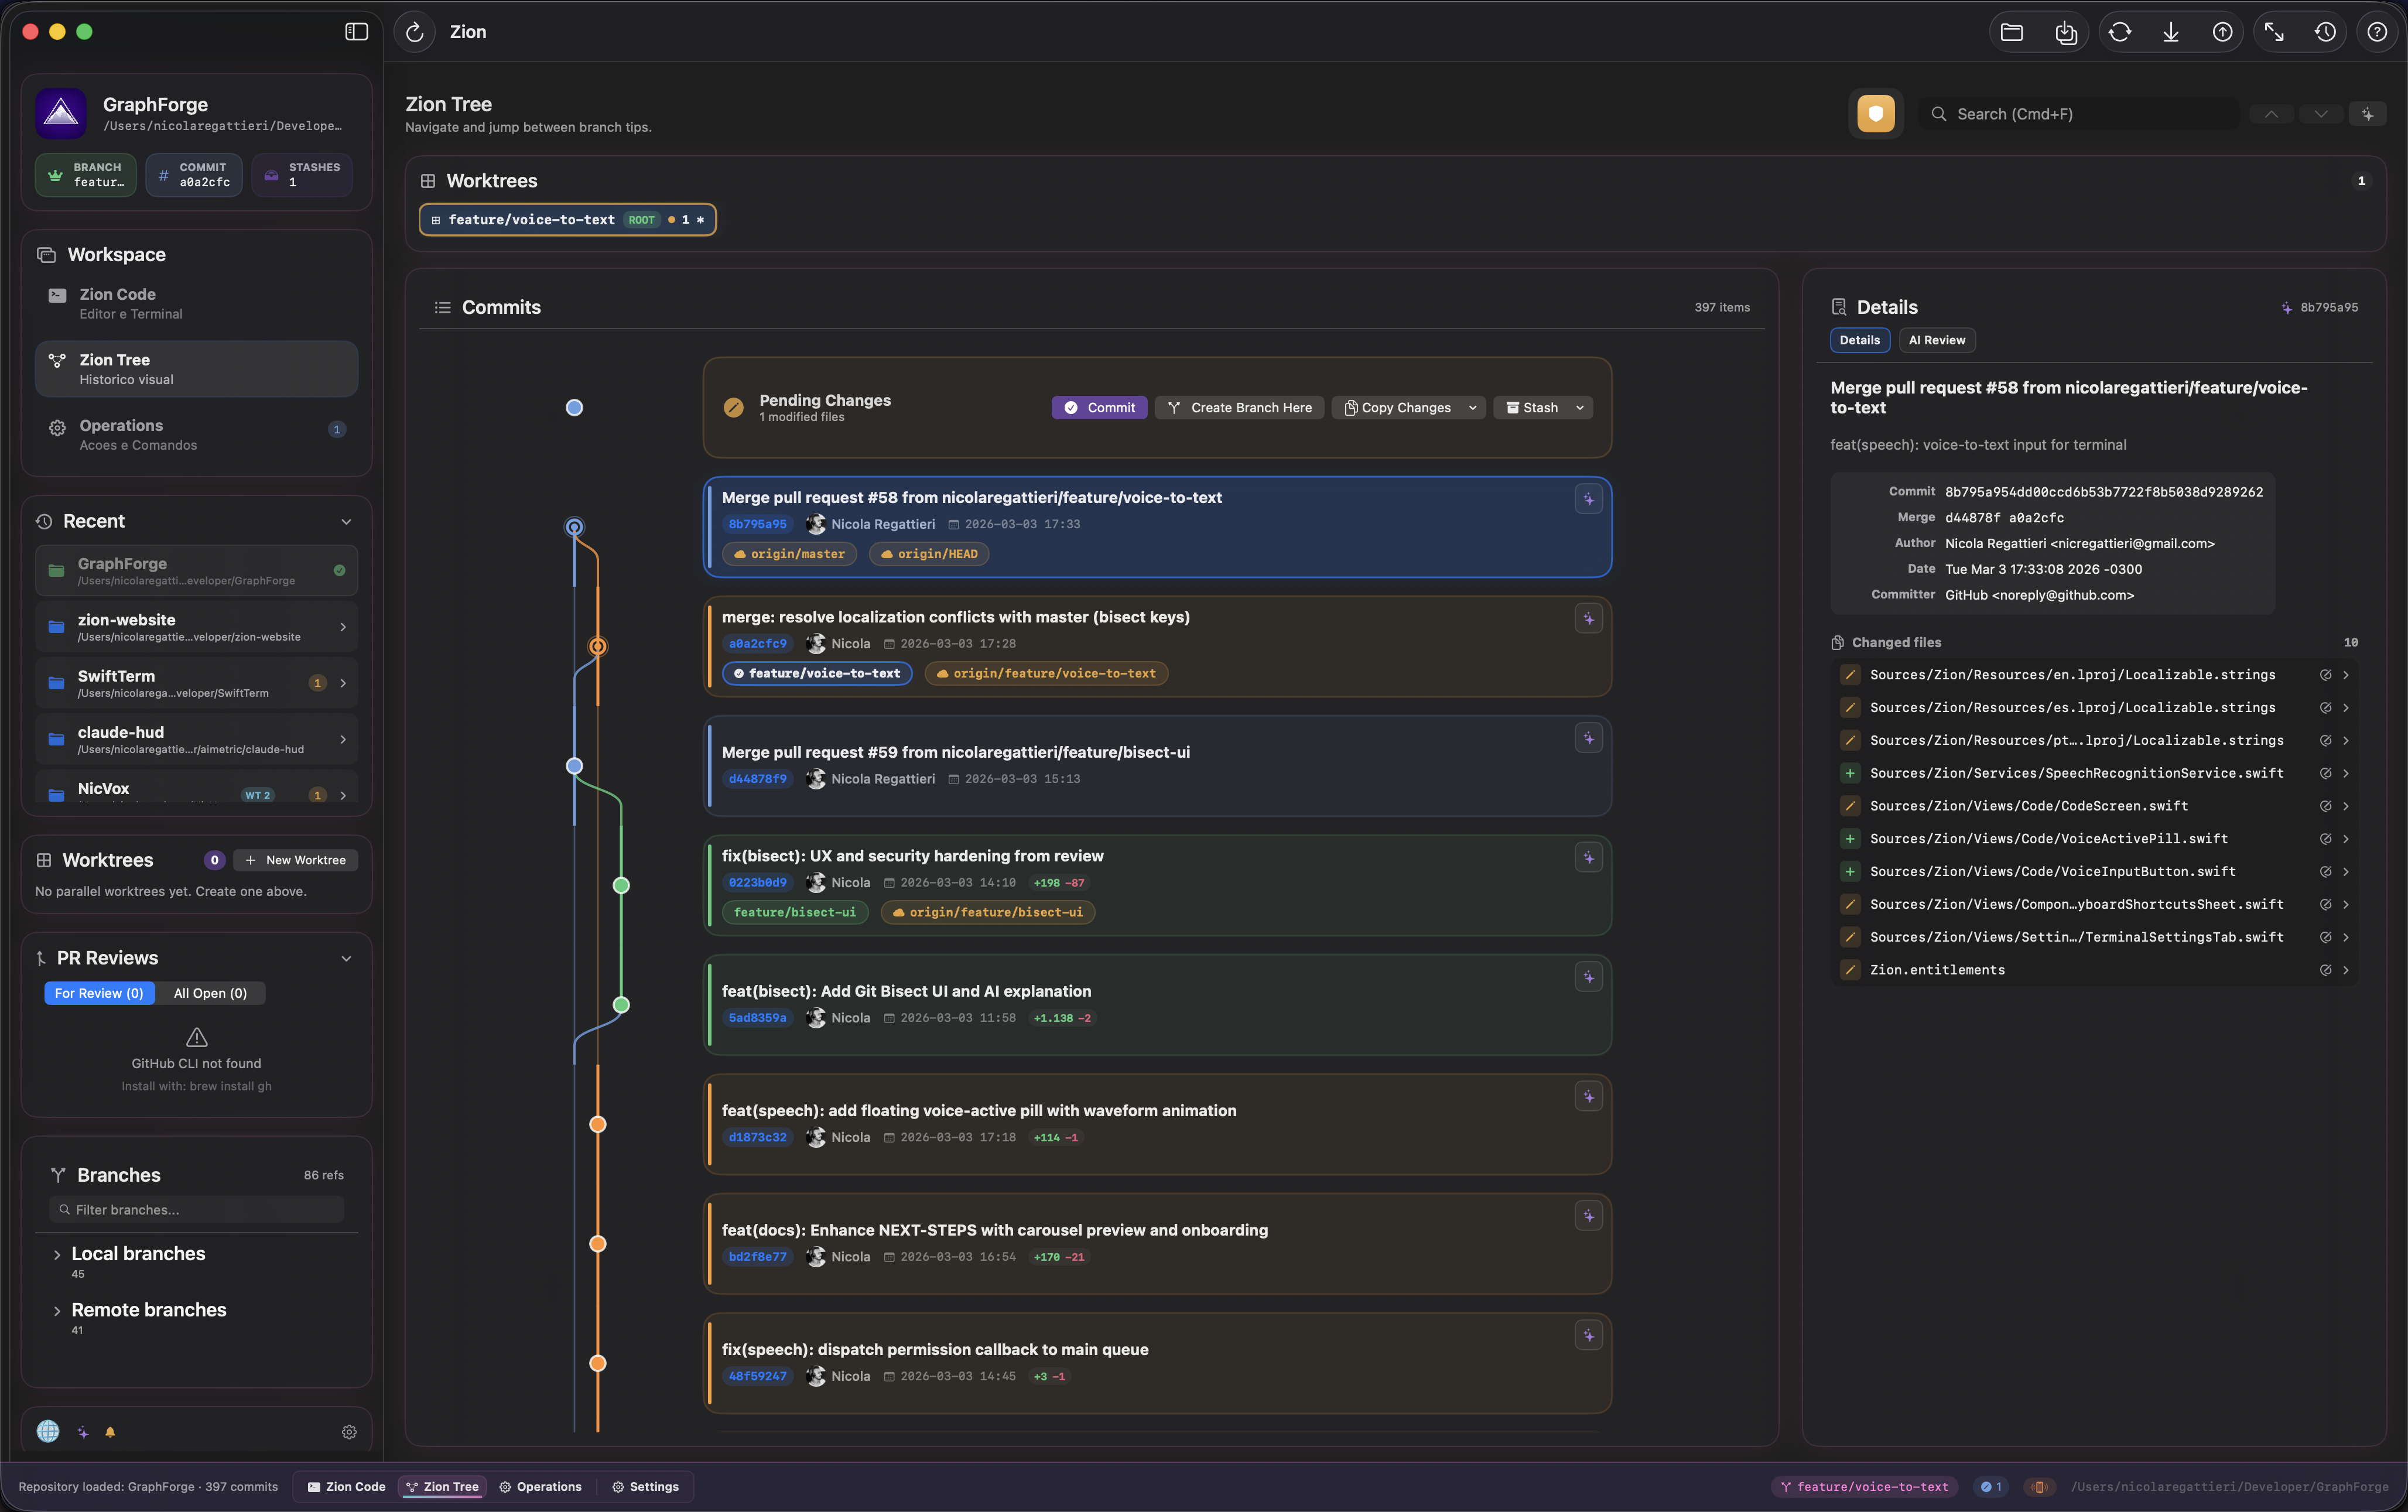Switch to AI Review tab
2408x1512 pixels.
[1936, 340]
